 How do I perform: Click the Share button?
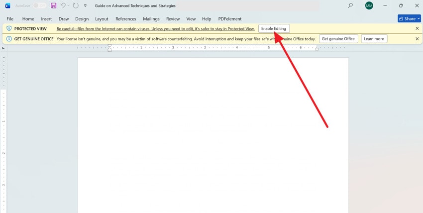[409, 18]
